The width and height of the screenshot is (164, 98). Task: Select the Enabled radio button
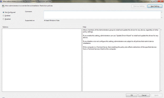point(3,16)
